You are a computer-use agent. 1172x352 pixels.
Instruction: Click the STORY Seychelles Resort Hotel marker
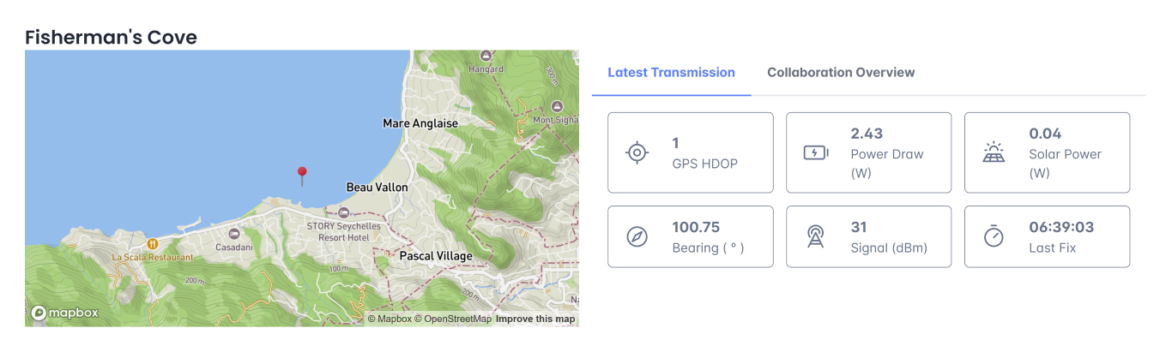pos(344,212)
